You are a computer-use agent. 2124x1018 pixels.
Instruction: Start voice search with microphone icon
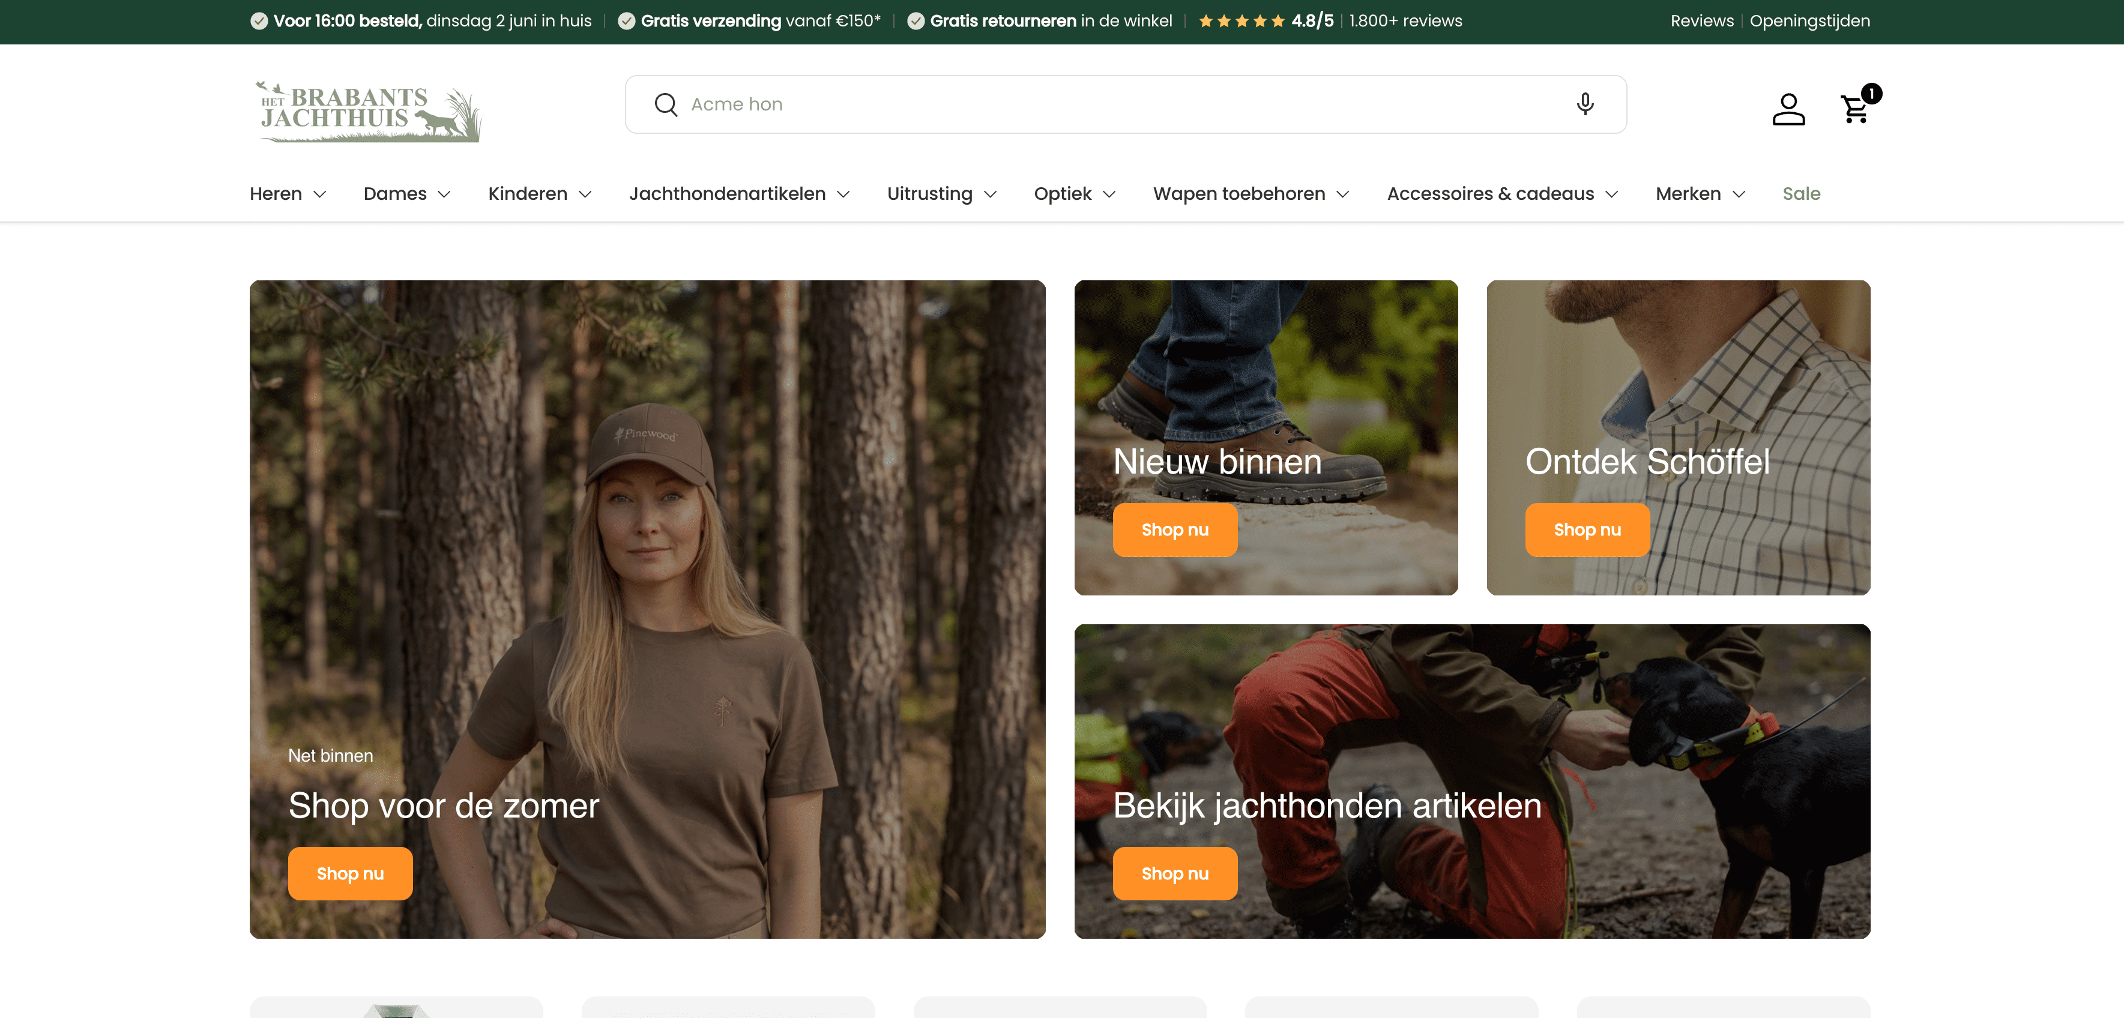[1585, 104]
